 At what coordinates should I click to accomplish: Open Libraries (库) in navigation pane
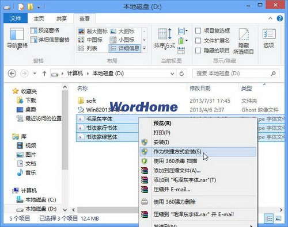[19, 136]
